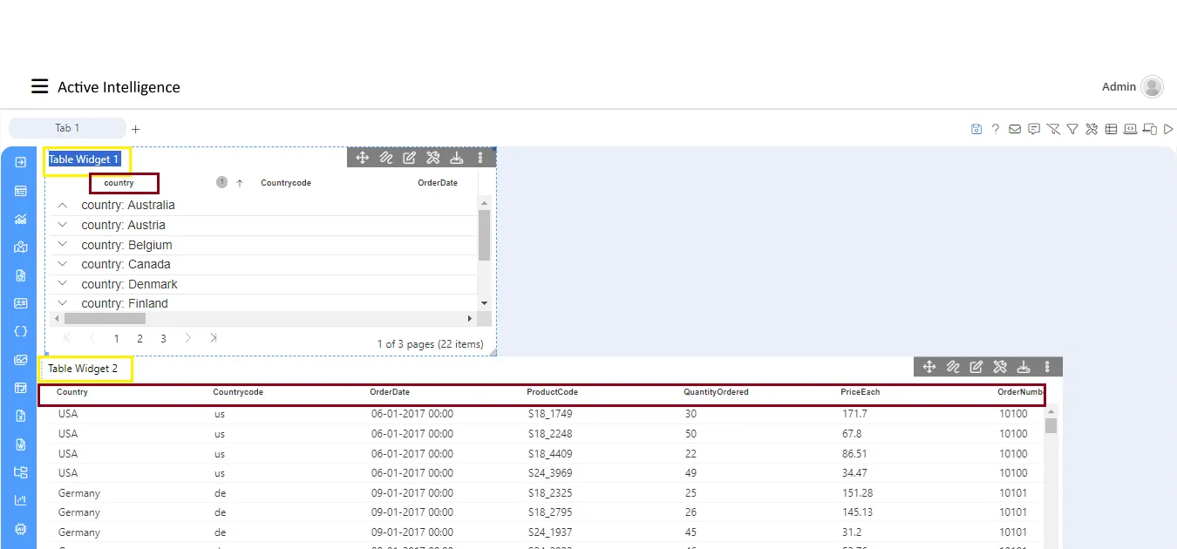Click the horizontal scrollbar thumb in Table Widget 1
This screenshot has width=1177, height=549.
[105, 319]
